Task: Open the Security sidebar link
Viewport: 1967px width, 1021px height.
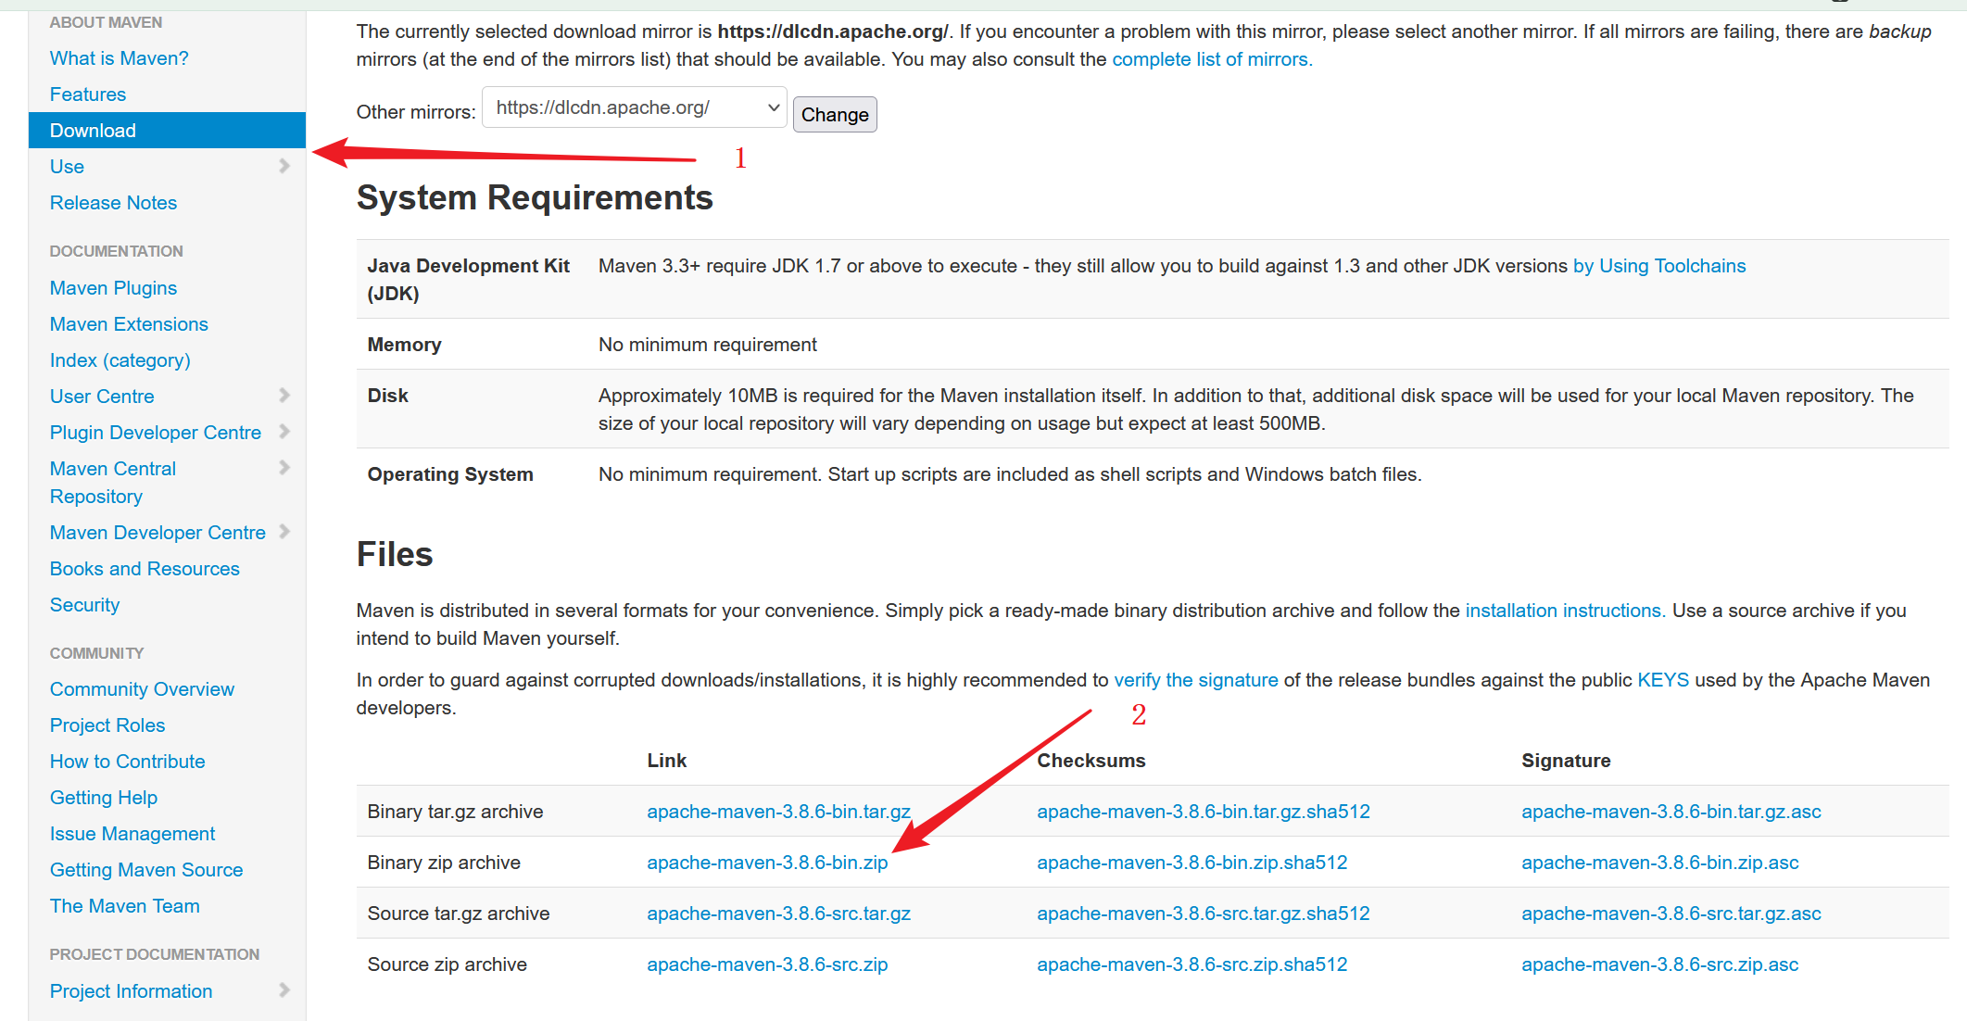Action: [x=84, y=605]
